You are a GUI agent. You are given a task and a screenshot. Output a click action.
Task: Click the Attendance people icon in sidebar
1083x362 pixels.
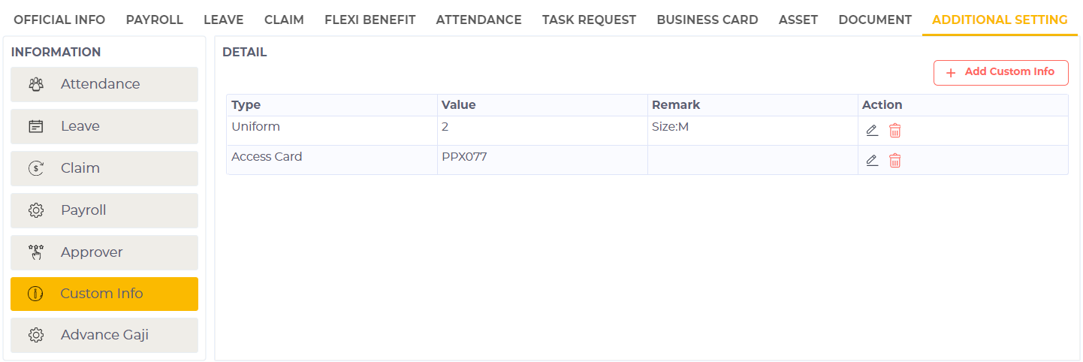(36, 84)
